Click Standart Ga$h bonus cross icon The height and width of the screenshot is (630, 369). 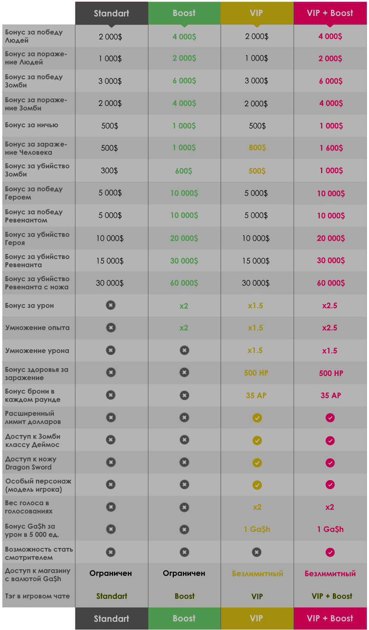[x=111, y=529]
